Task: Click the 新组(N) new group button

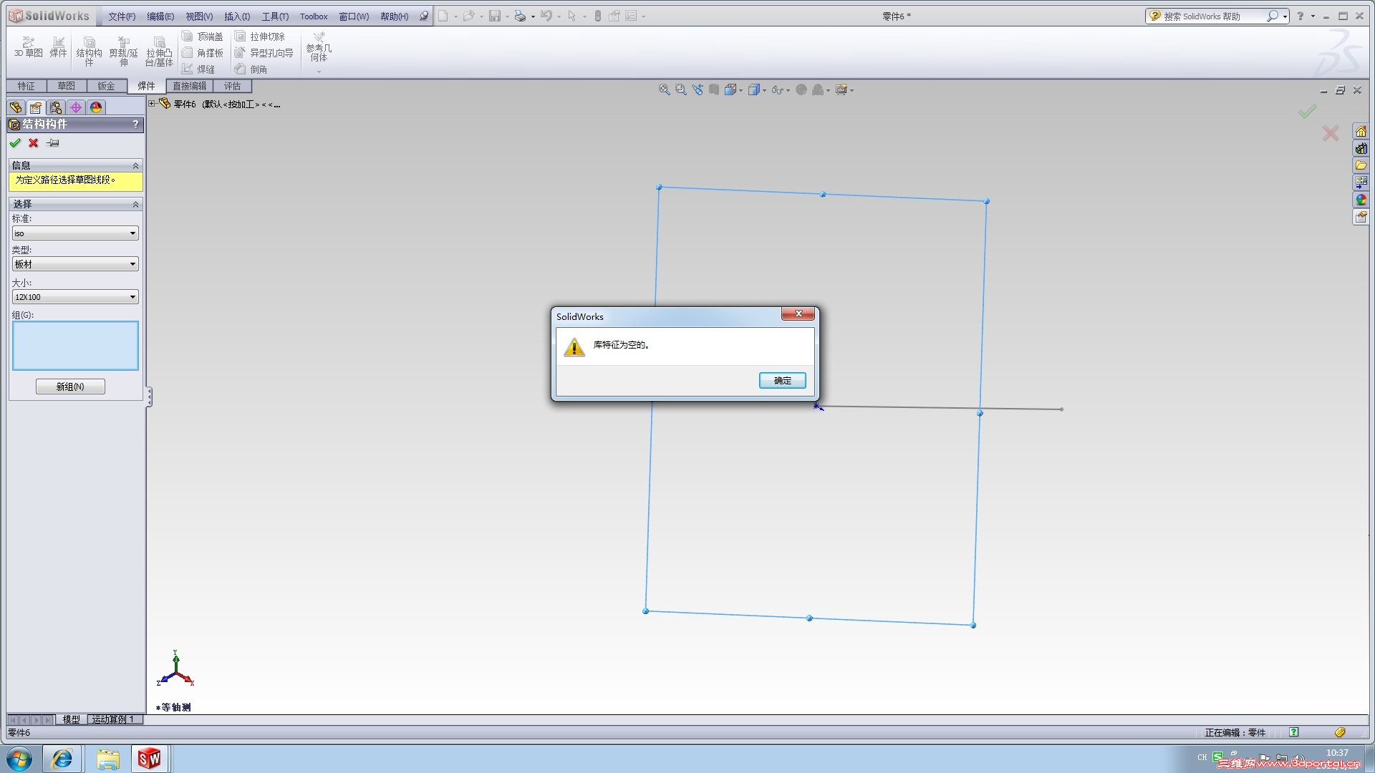Action: point(70,386)
